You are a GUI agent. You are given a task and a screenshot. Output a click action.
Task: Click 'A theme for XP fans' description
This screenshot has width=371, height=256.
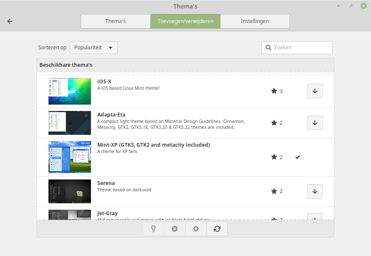pos(117,151)
